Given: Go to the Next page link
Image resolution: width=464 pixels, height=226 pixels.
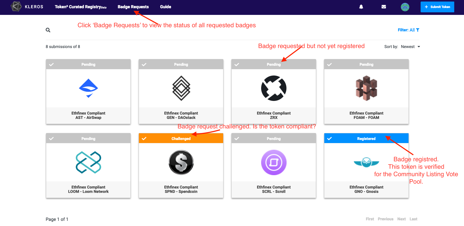Looking at the screenshot, I should [401, 219].
